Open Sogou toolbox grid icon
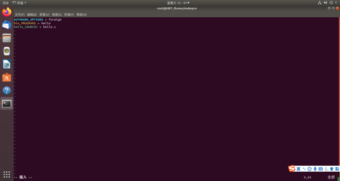 pos(337,169)
